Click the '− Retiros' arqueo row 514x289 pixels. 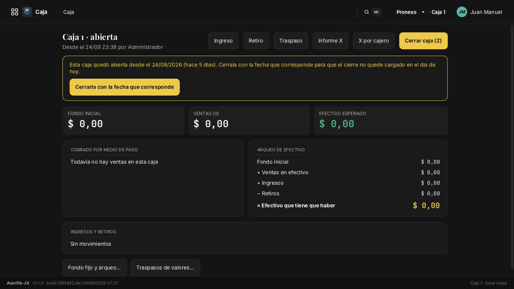[x=348, y=193]
